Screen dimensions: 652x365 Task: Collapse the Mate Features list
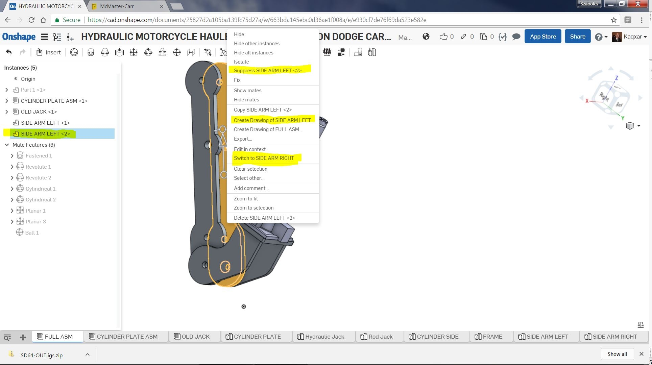[x=7, y=145]
